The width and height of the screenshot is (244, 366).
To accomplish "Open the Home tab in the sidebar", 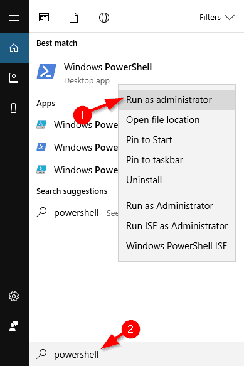I will point(14,48).
